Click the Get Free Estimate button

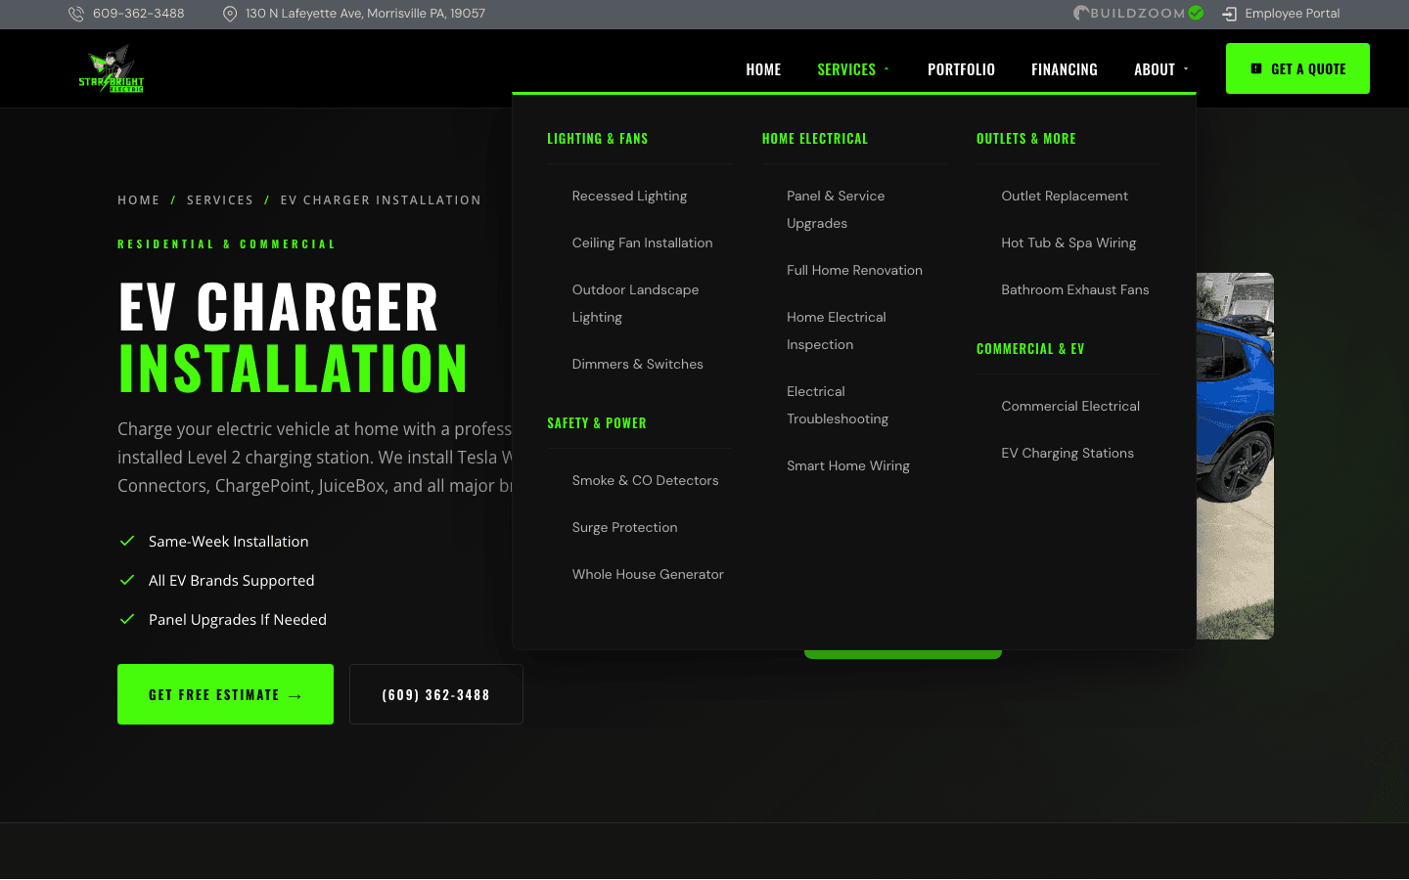click(225, 694)
